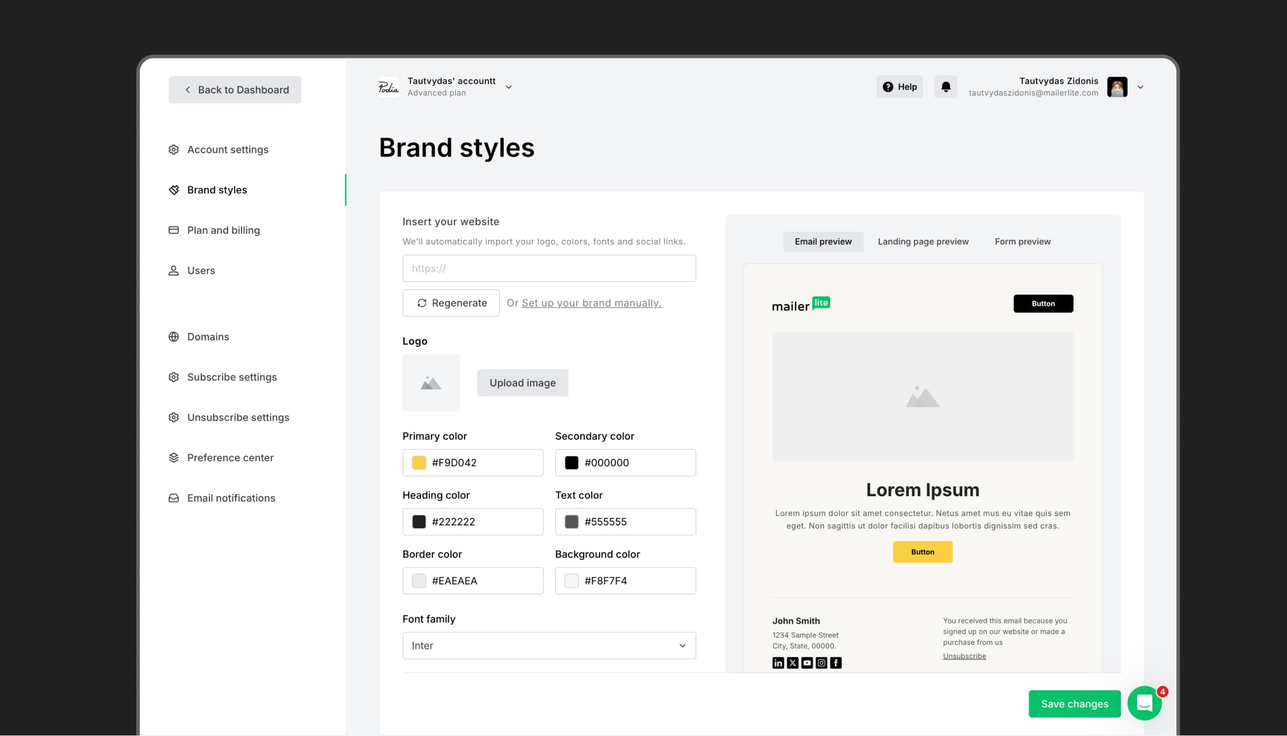Open Primary color yellow swatch
The width and height of the screenshot is (1287, 736).
click(419, 463)
